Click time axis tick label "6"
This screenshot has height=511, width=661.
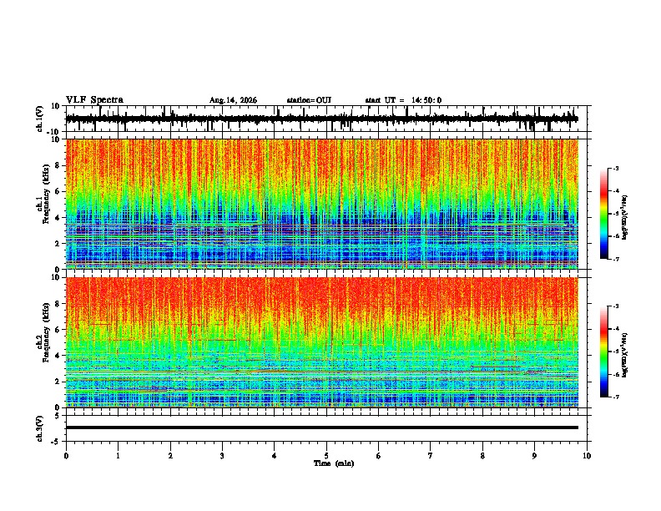pyautogui.click(x=379, y=456)
